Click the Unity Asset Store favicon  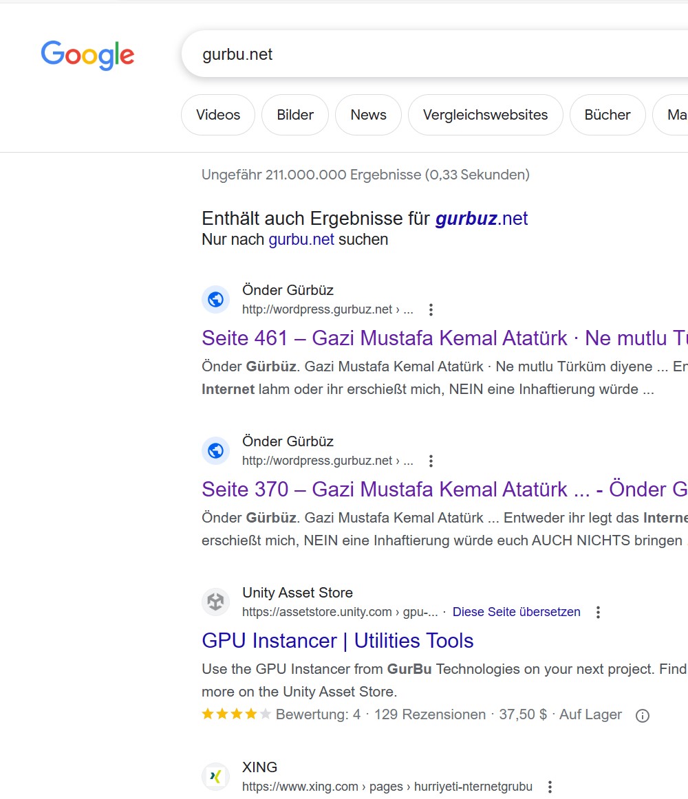click(216, 602)
